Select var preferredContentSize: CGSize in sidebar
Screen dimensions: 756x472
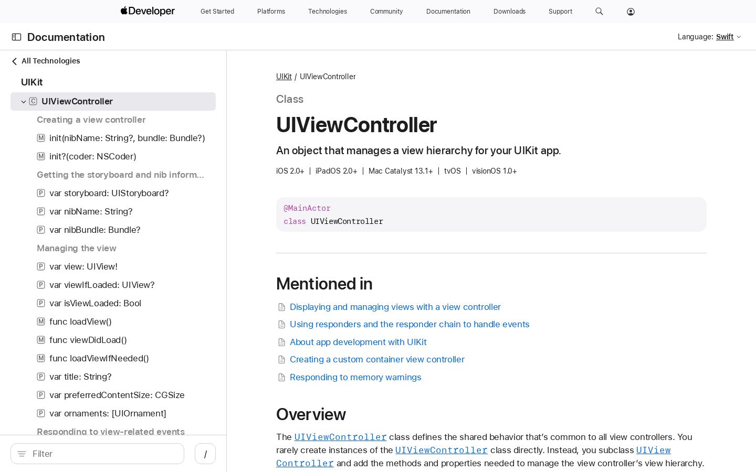(117, 395)
